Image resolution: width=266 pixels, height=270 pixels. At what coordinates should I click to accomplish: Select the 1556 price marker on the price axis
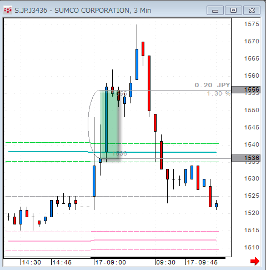(246, 89)
